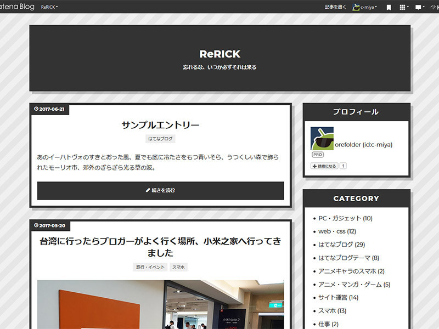
Task: Open the サンプルエントリー post title
Action: [x=160, y=125]
